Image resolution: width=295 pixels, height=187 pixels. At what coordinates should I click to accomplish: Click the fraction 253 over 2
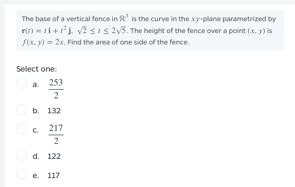(56, 88)
